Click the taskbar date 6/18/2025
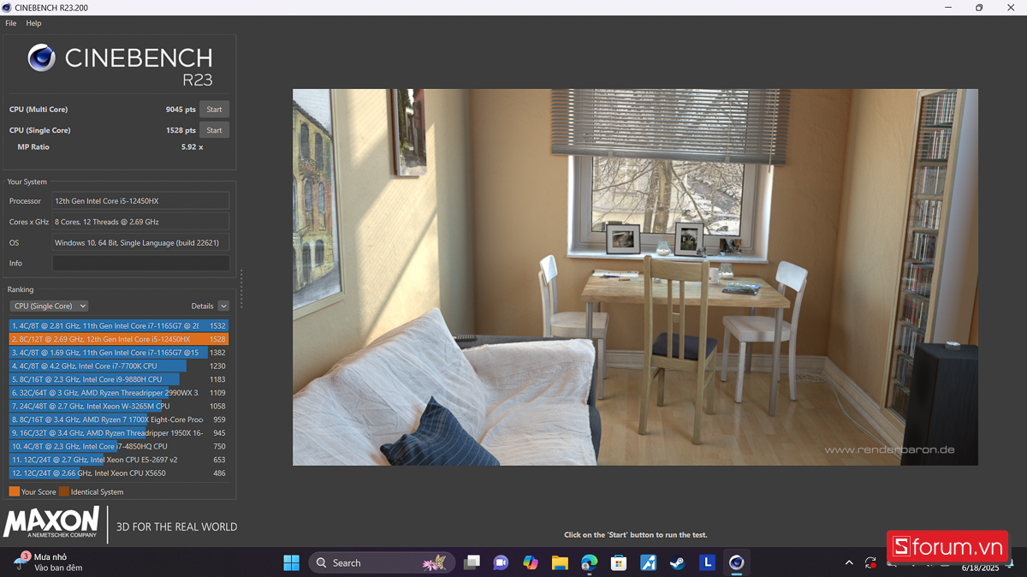Viewport: 1027px width, 577px height. click(980, 568)
